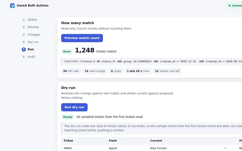Click the dry run explanation note

[x=152, y=128]
